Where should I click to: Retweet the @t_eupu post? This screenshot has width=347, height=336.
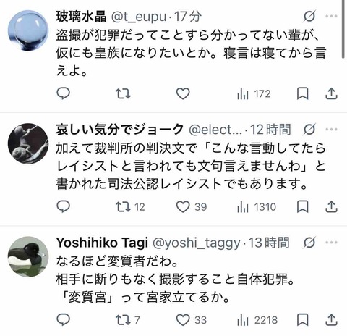coord(123,93)
